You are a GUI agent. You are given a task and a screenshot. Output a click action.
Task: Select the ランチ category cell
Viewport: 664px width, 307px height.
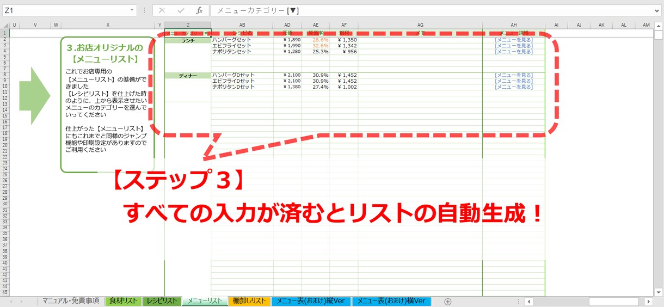coord(188,40)
